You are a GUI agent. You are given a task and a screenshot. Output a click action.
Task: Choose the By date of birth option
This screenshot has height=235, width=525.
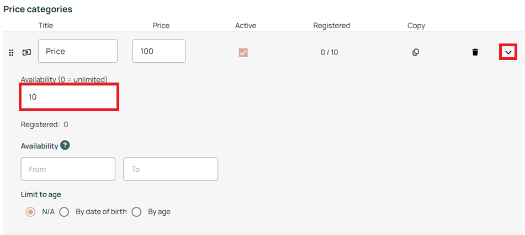pos(64,212)
